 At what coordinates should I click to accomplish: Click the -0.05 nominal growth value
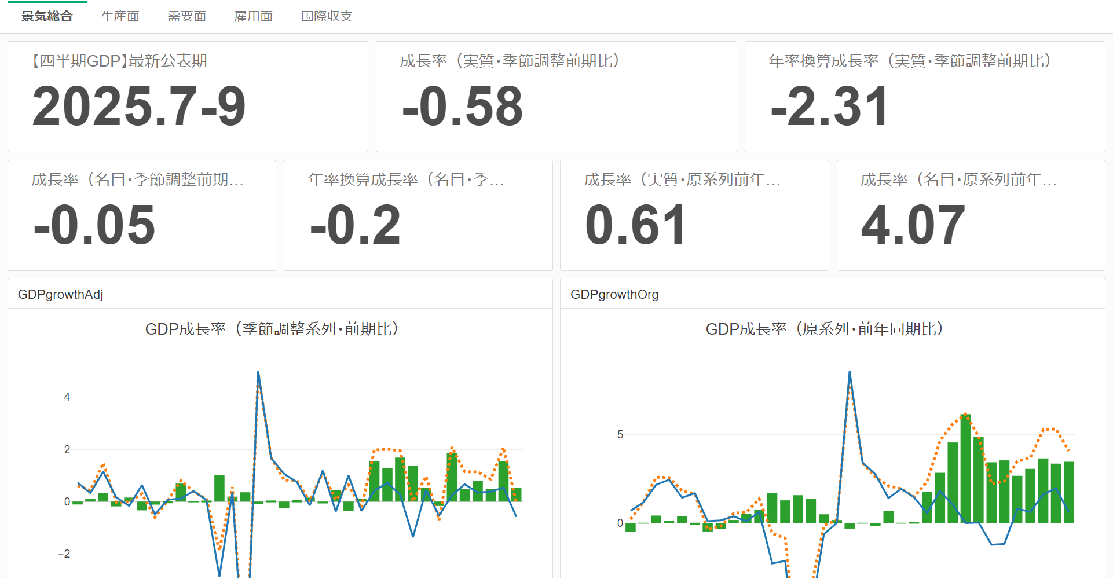[94, 225]
